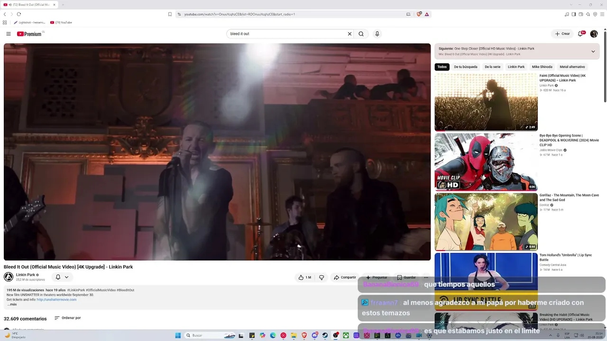607x341 pixels.
Task: Share the video via Compartir
Action: [345, 277]
